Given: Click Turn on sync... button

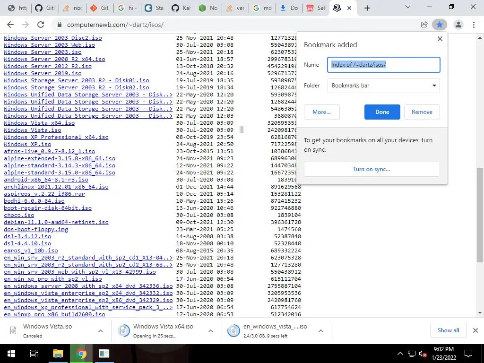Looking at the screenshot, I should coord(372,169).
